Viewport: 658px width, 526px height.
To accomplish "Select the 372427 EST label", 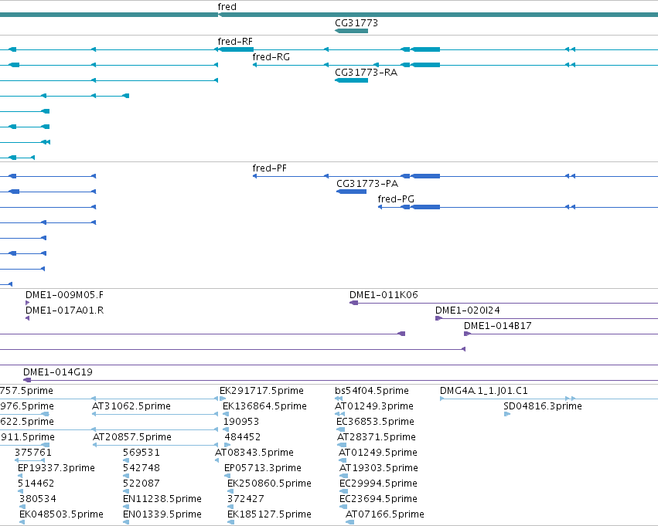I will point(245,498).
